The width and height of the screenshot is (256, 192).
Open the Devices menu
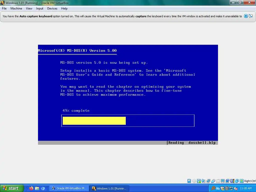(52, 8)
